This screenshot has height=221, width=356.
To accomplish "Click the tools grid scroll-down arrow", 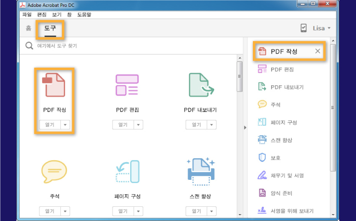I will (x=240, y=215).
